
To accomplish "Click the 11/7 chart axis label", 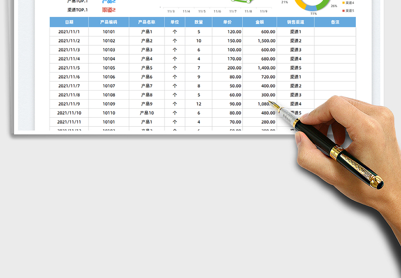I will click(x=233, y=11).
